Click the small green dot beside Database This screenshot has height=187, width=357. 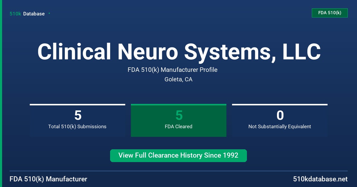click(x=49, y=13)
